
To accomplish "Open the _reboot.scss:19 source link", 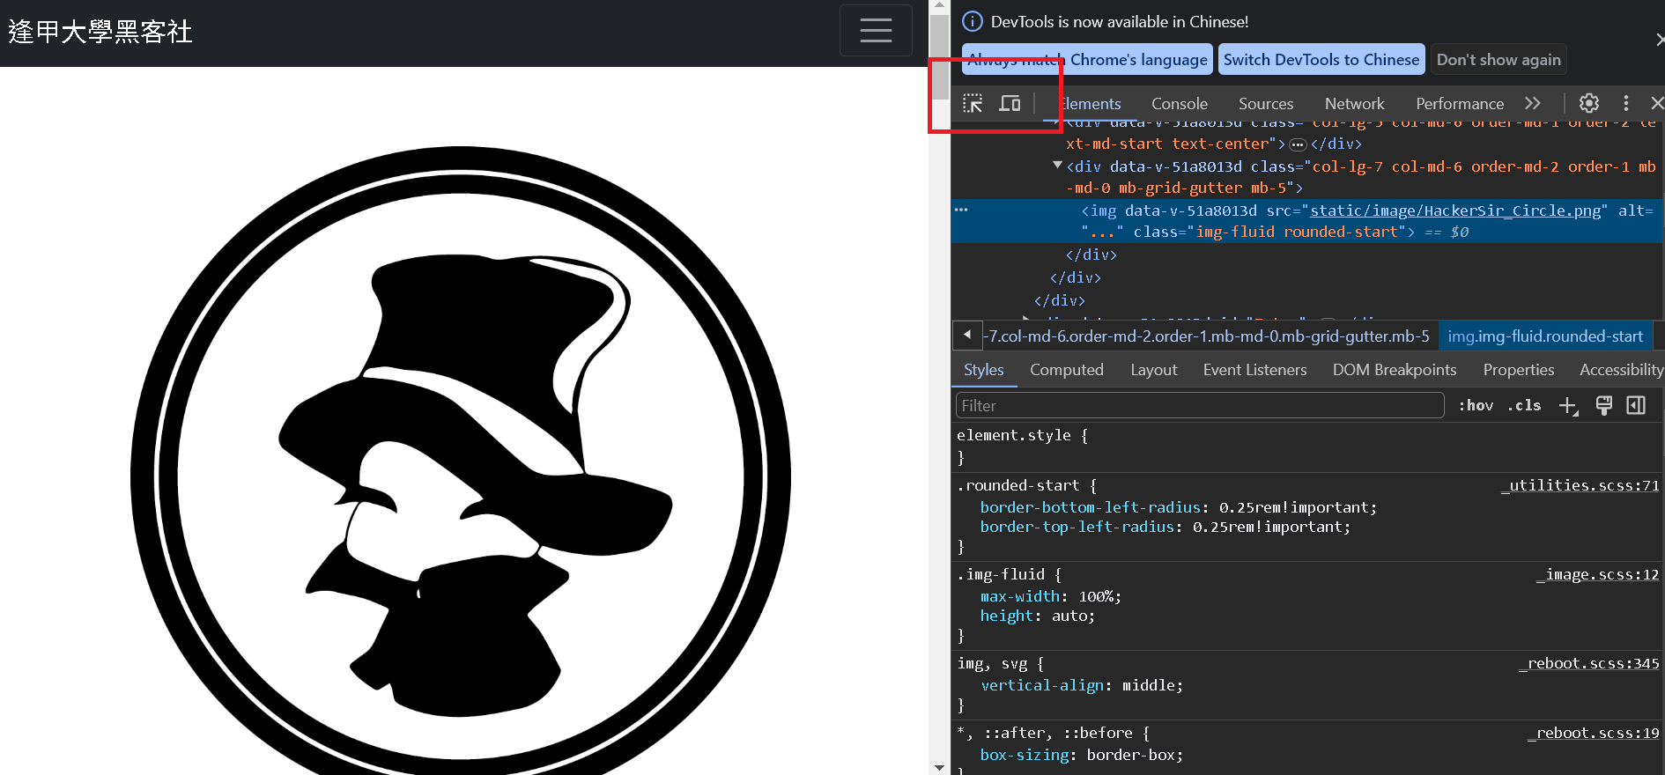I will coord(1594,733).
